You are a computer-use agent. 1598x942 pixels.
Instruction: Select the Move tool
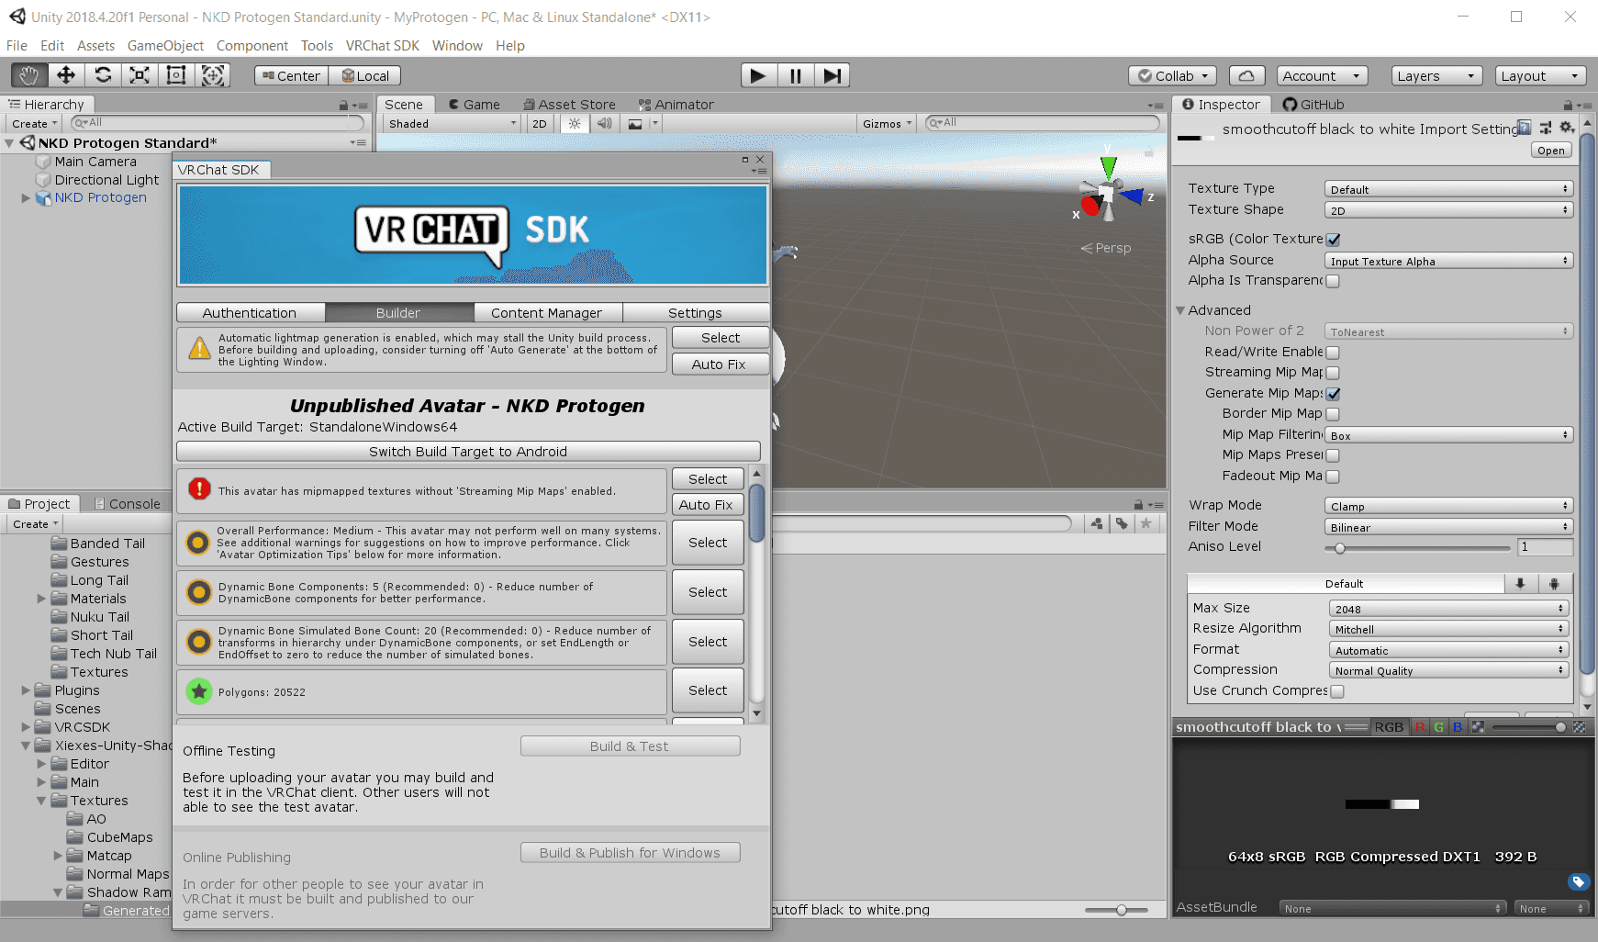pos(66,75)
